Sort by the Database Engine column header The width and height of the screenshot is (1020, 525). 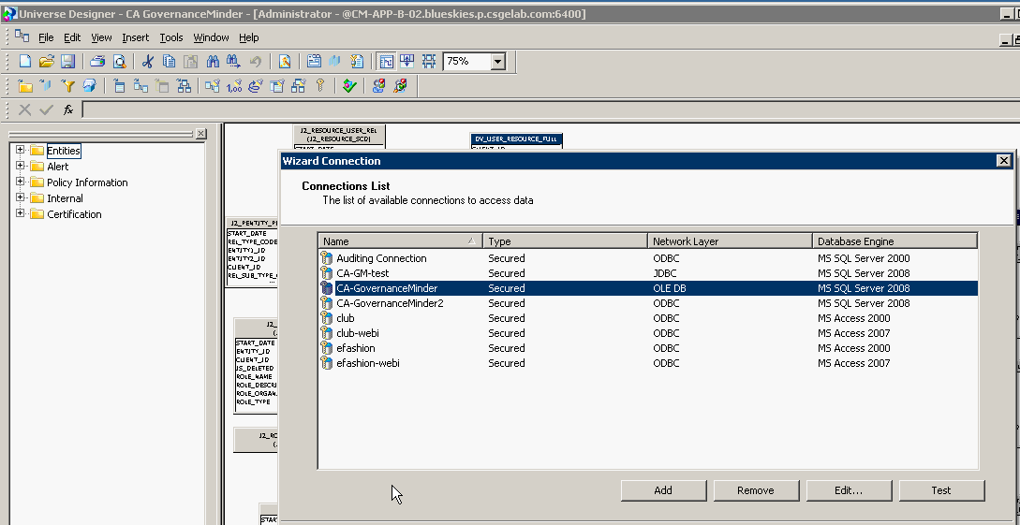tap(894, 241)
